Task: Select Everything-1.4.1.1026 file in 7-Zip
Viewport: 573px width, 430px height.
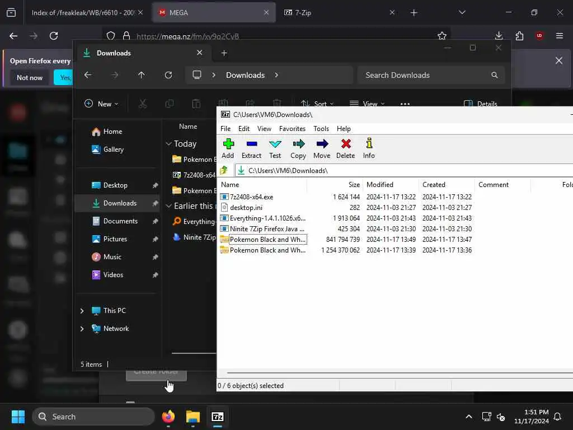Action: 267,218
